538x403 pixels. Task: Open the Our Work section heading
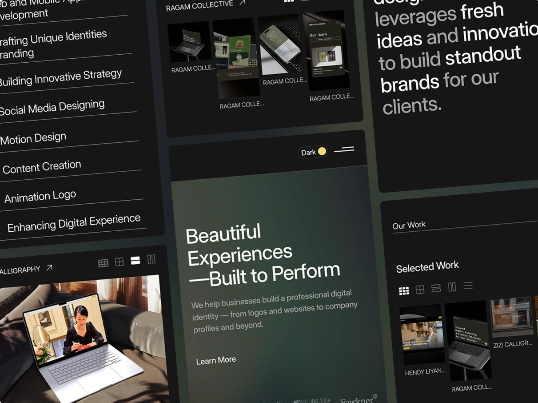pos(409,225)
